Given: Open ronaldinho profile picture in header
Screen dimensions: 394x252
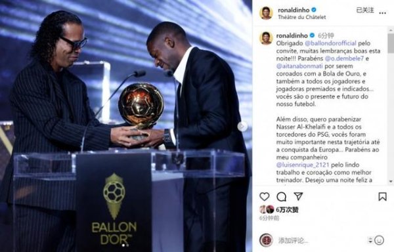Looking at the screenshot, I should coord(266,13).
